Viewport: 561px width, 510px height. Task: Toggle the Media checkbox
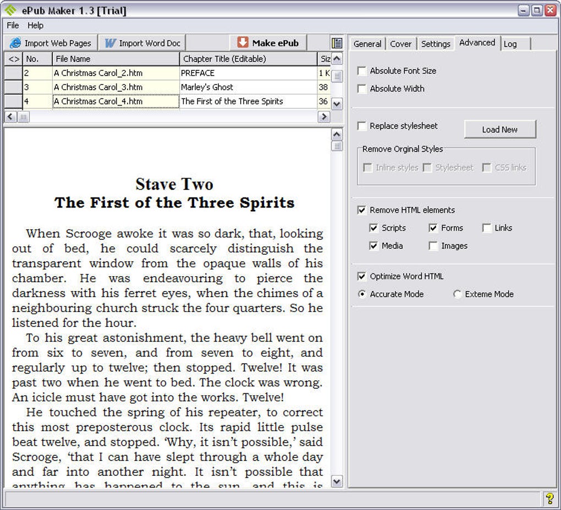coord(373,246)
